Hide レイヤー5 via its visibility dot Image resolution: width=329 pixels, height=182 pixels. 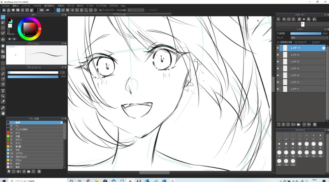[x=278, y=62]
